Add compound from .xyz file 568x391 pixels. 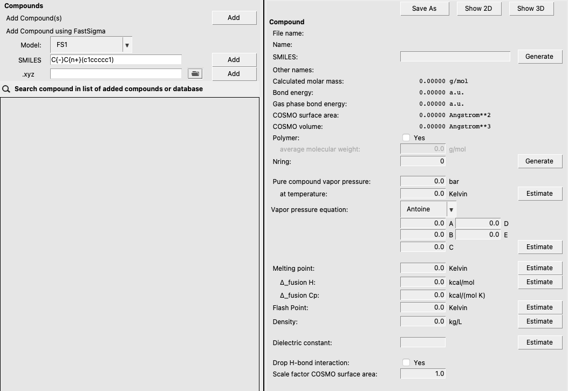click(234, 74)
